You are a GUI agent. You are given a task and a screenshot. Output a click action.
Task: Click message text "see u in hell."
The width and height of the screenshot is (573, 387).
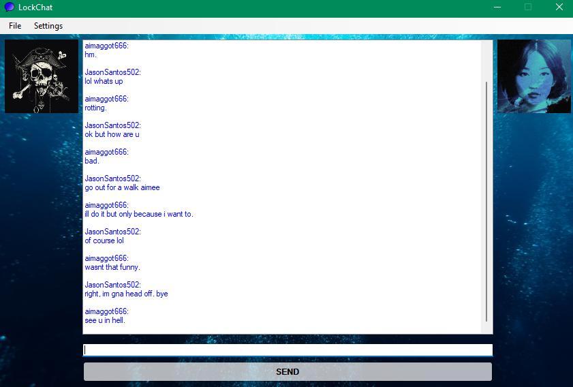click(x=105, y=320)
